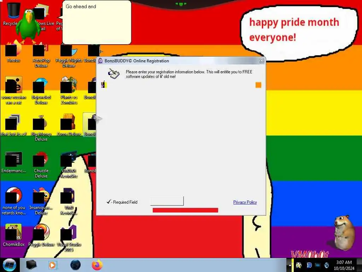Open the volume speaker tray icon
Screen dimensions: 362x272
tap(326, 265)
